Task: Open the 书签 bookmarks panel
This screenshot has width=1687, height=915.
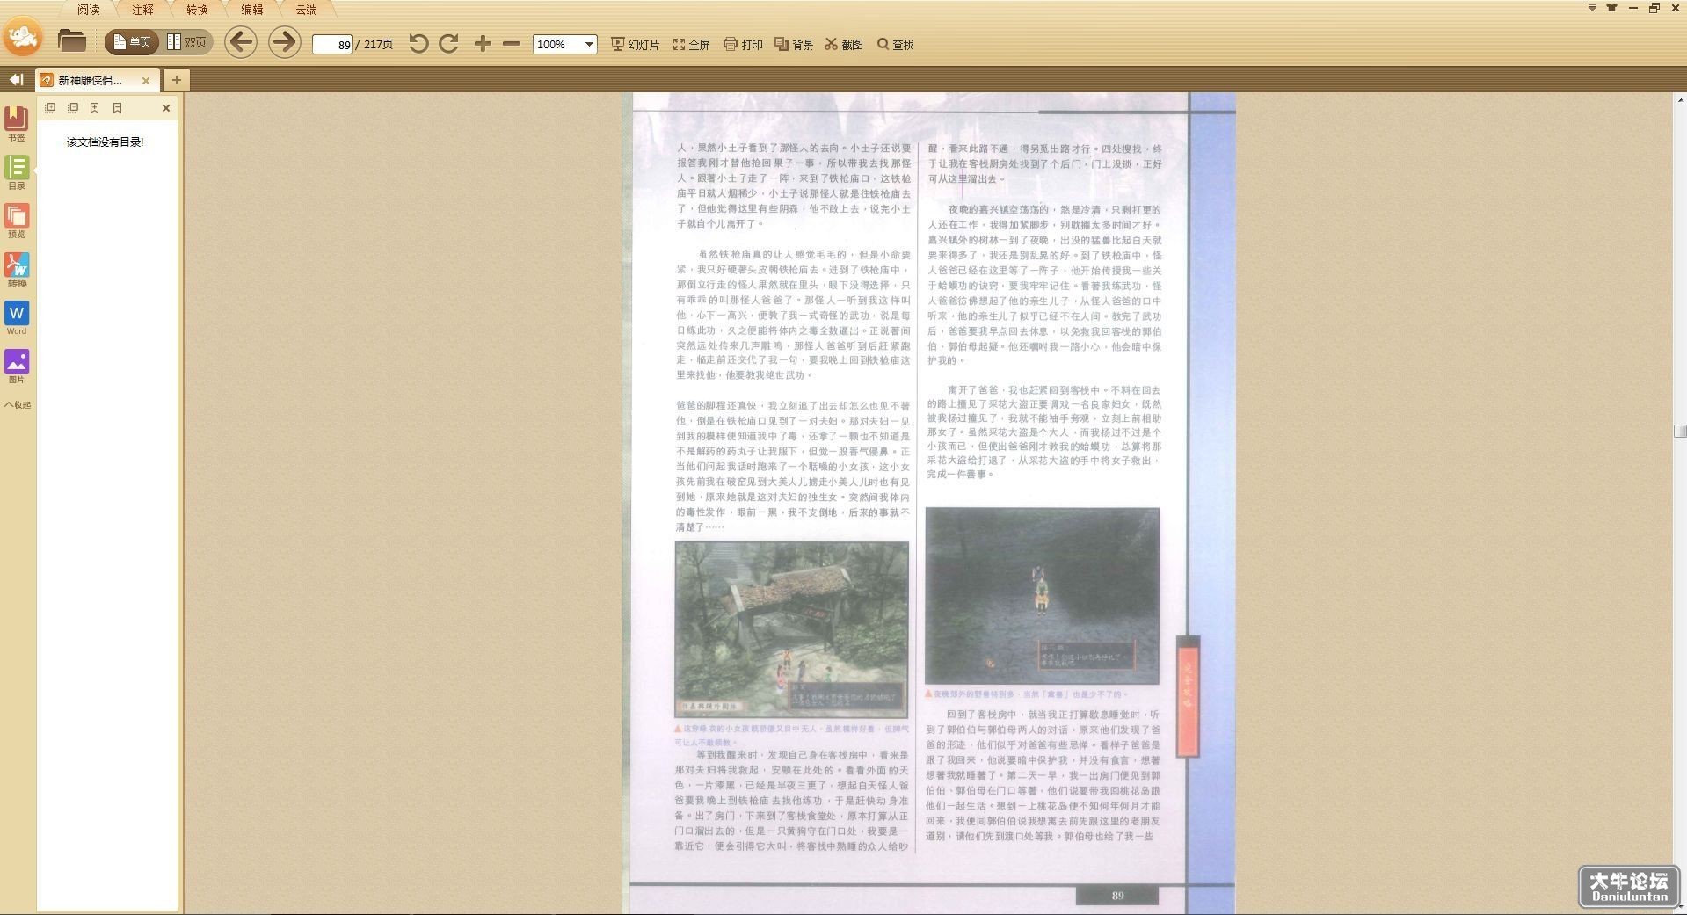Action: [x=17, y=123]
